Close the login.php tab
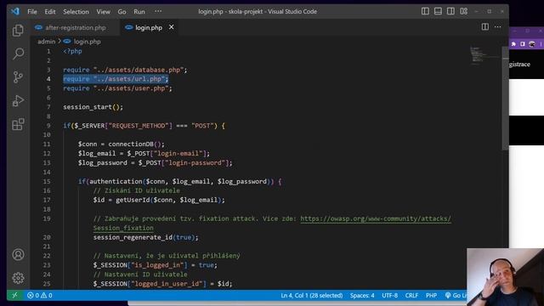 coord(172,27)
